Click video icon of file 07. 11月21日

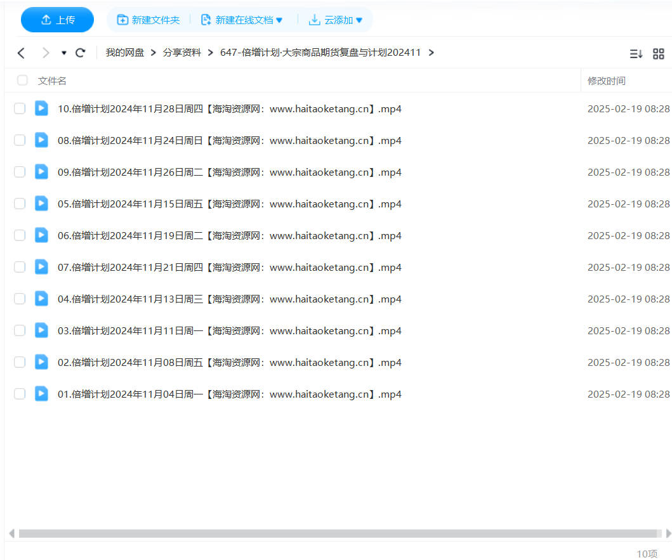click(41, 267)
